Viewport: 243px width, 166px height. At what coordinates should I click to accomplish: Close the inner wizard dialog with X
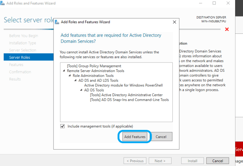(174, 22)
